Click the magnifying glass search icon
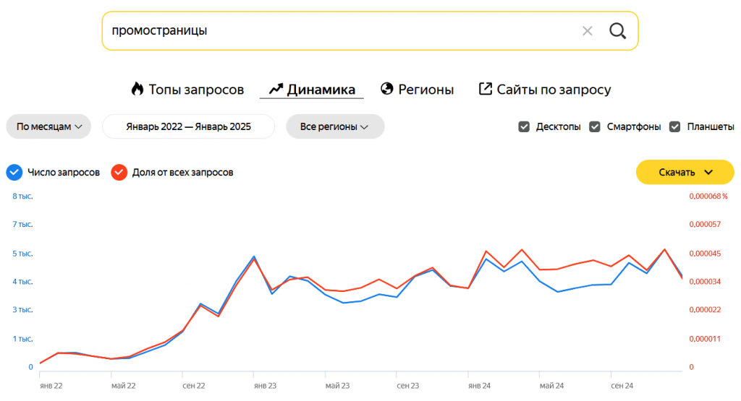 tap(617, 31)
